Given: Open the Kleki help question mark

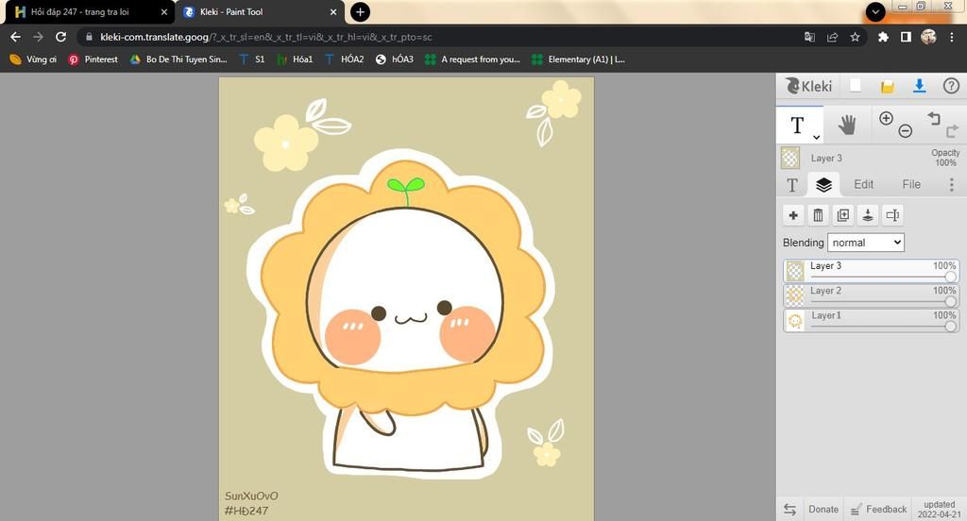Looking at the screenshot, I should (951, 86).
